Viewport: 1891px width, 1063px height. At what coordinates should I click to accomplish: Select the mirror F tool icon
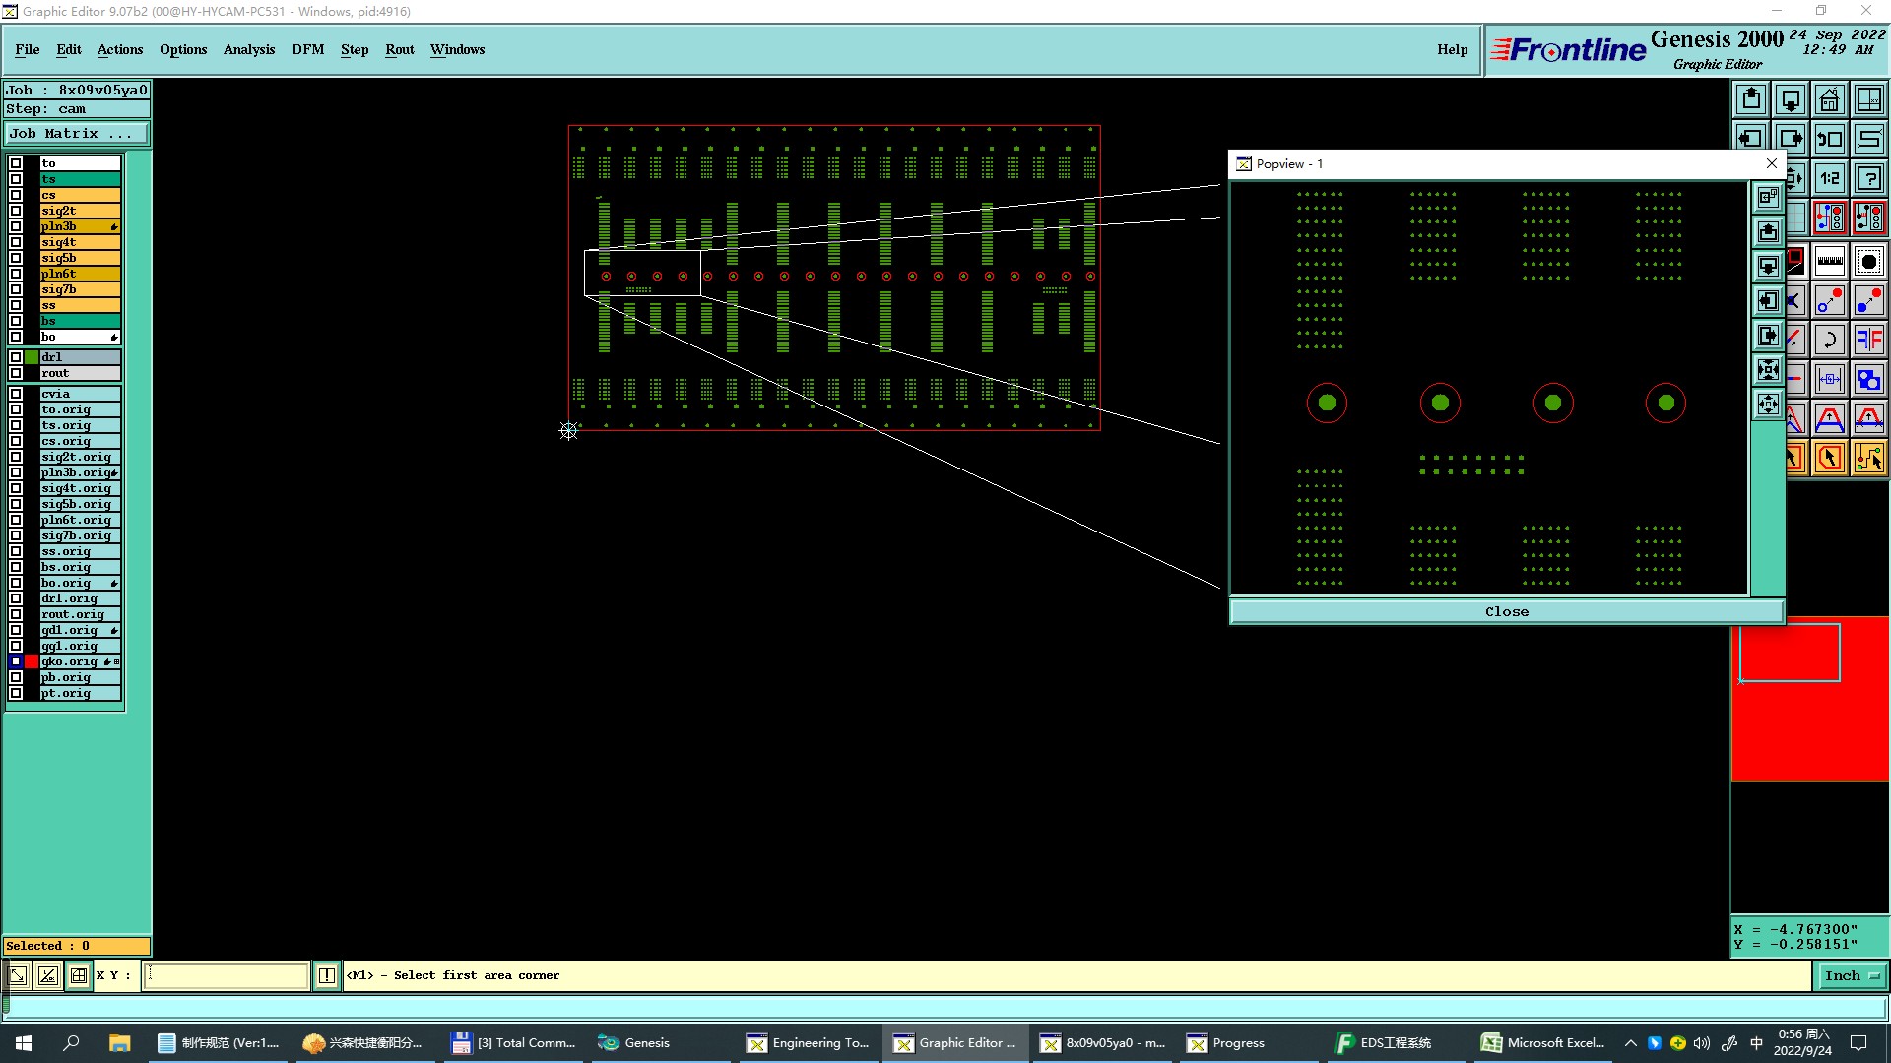tap(1868, 341)
